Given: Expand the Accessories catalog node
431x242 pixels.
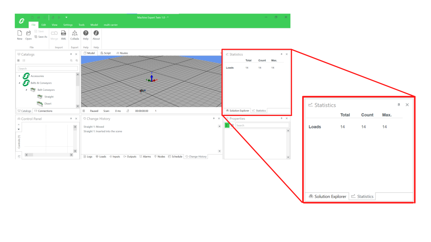Looking at the screenshot, I should pos(19,76).
